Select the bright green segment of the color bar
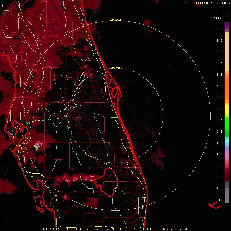 coord(227,124)
